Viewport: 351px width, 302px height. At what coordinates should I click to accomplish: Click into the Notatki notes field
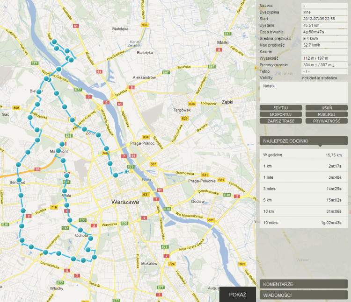(x=304, y=92)
